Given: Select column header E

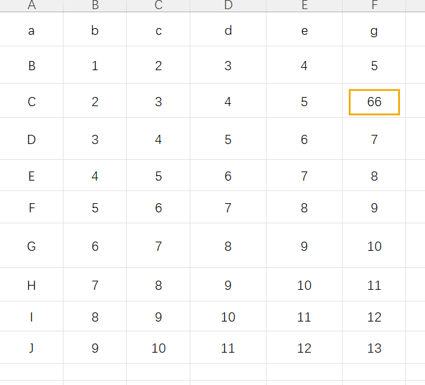Looking at the screenshot, I should [304, 5].
